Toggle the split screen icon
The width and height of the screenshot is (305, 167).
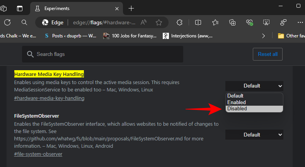click(198, 22)
